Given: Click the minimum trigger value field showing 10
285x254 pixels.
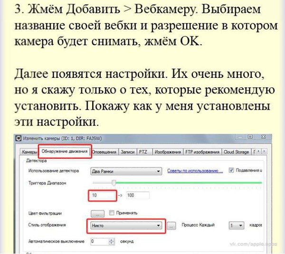Looking at the screenshot, I should pos(101,195).
